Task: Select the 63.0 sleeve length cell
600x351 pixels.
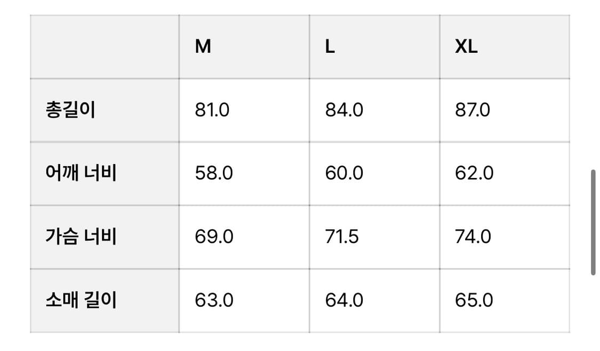Action: click(x=214, y=300)
